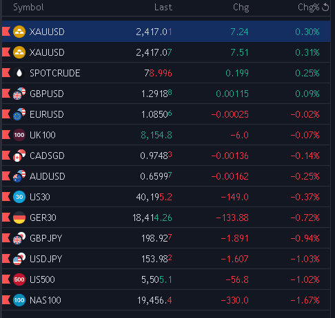
Task: Click the German flag icon for GER30
Action: click(x=19, y=218)
